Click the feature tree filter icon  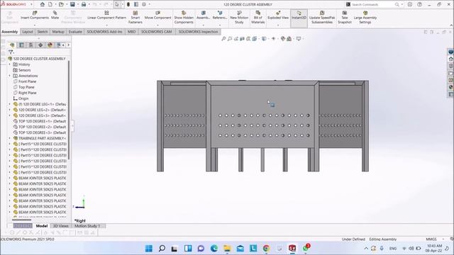point(11,52)
